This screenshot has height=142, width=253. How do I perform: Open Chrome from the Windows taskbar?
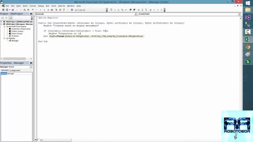pyautogui.click(x=248, y=47)
